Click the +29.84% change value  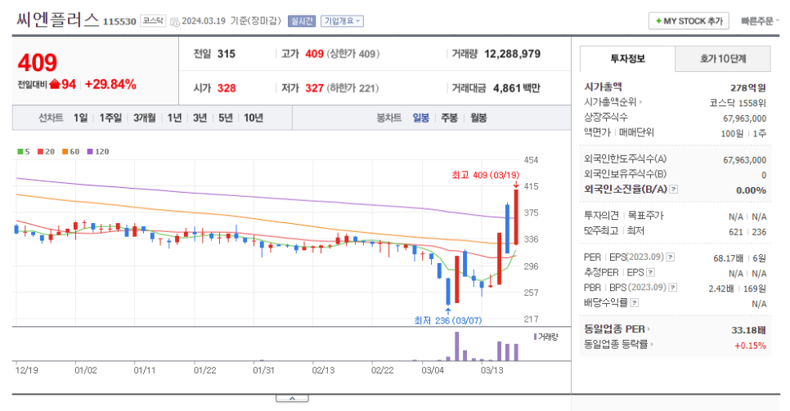[110, 84]
